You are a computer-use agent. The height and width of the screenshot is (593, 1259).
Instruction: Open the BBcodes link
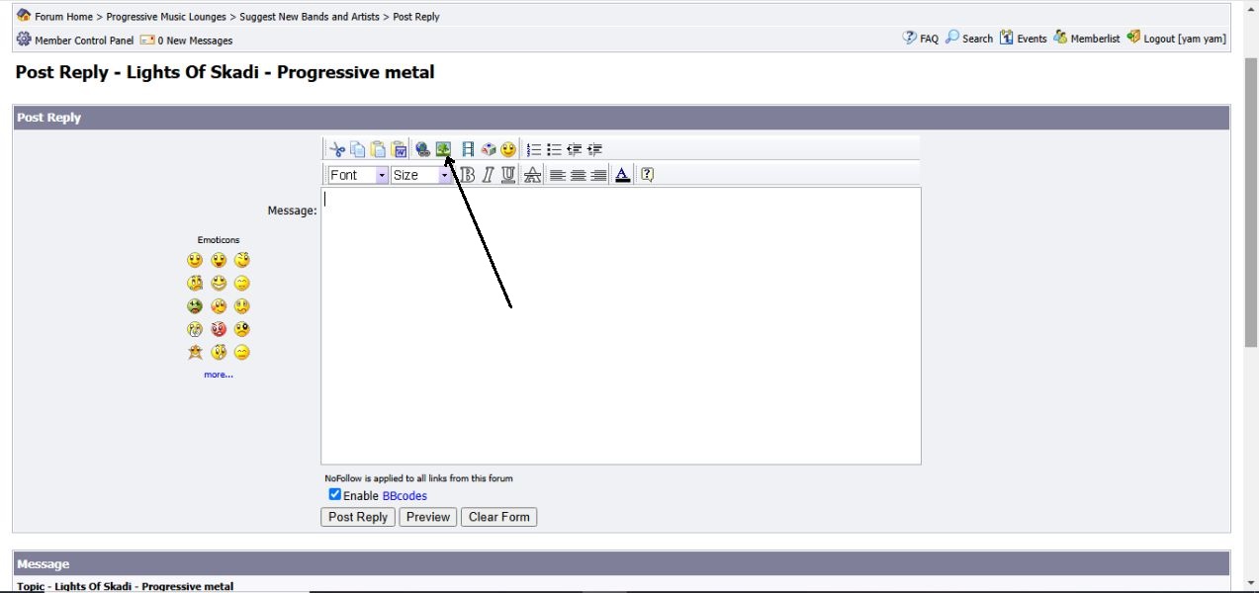[405, 495]
